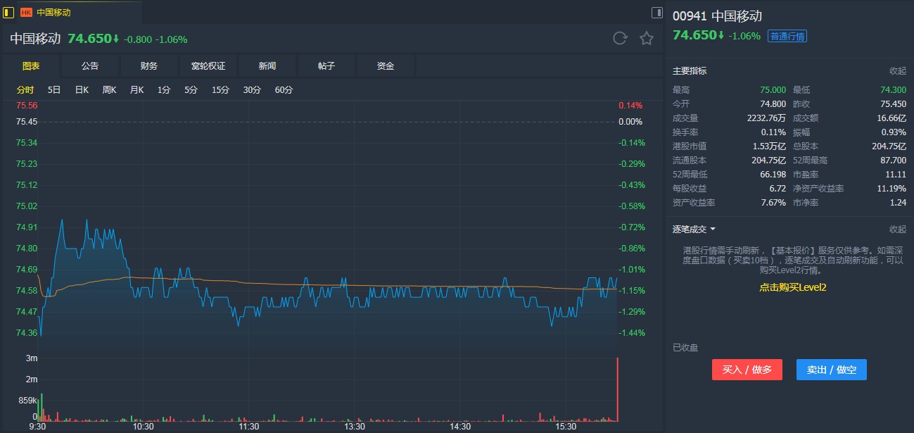
Task: Select the 窝轮权证 tab
Action: pos(208,66)
